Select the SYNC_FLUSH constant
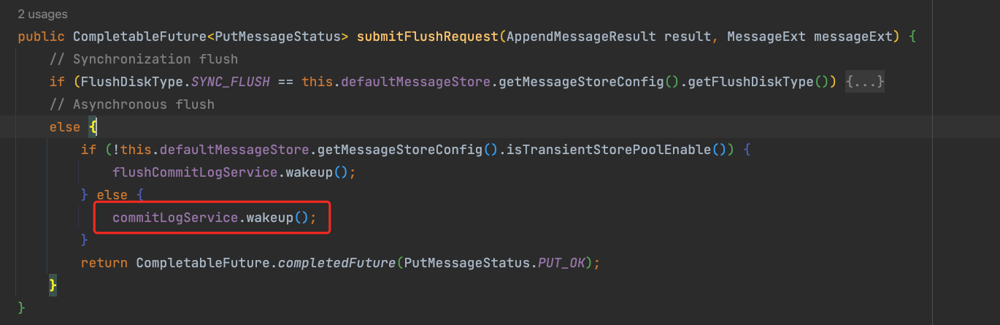Screen dimensions: 1000x325 [x=231, y=82]
